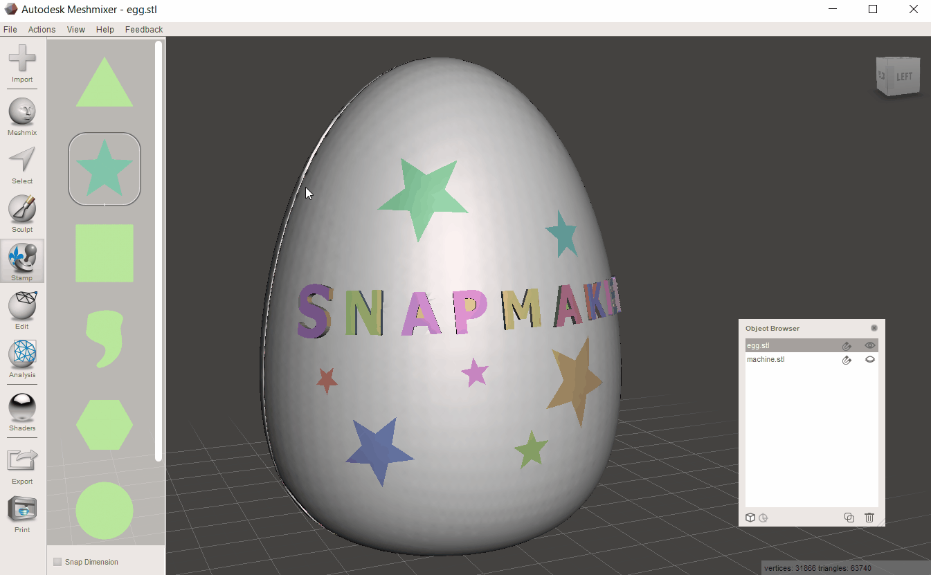Select egg.stl in Object Browser
This screenshot has height=575, width=931.
pos(811,345)
